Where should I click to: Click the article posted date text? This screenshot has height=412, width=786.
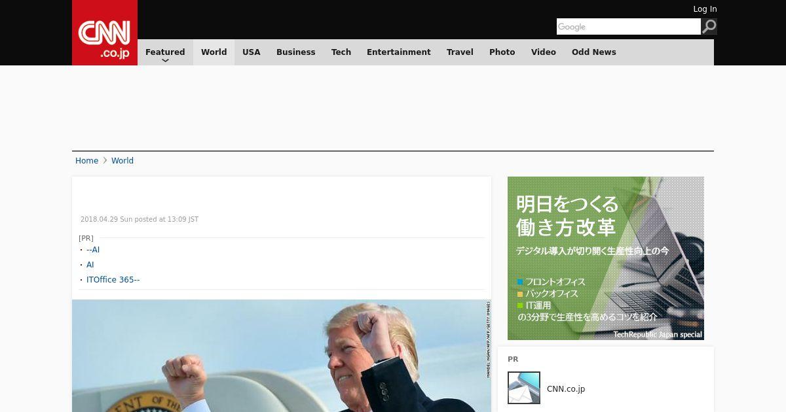pyautogui.click(x=140, y=220)
